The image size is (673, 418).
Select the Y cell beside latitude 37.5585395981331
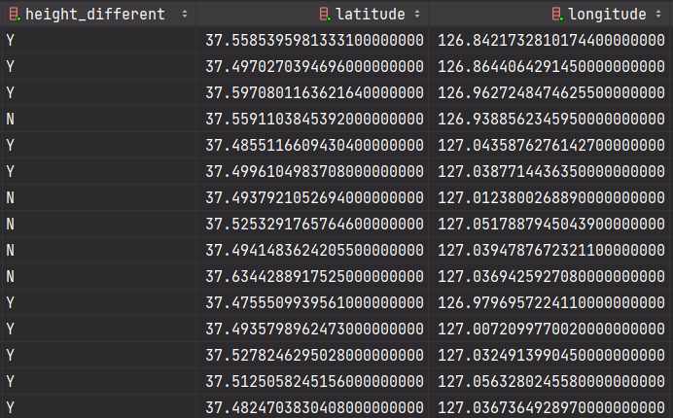point(99,40)
